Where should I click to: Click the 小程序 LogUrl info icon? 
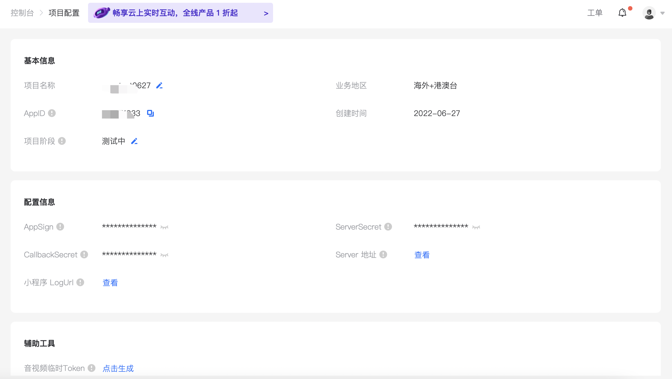click(80, 282)
